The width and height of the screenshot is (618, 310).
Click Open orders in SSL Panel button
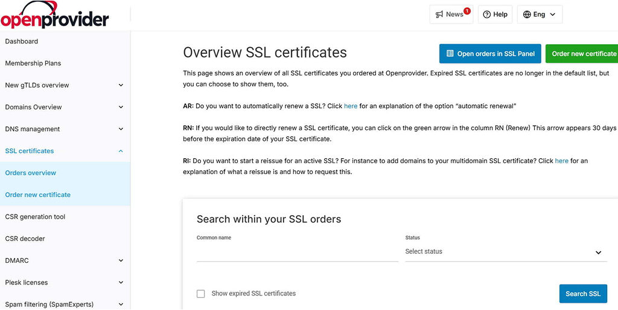[x=490, y=54]
